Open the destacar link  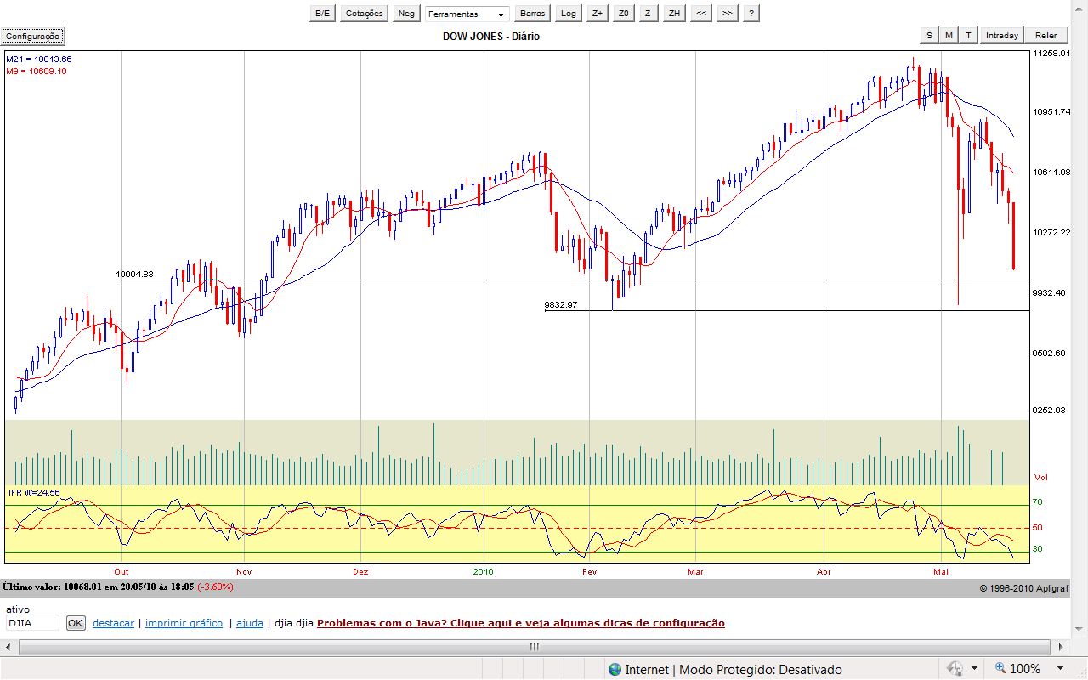(x=113, y=623)
